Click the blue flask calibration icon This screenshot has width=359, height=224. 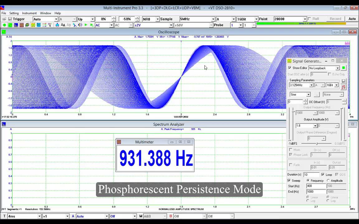[57, 25]
